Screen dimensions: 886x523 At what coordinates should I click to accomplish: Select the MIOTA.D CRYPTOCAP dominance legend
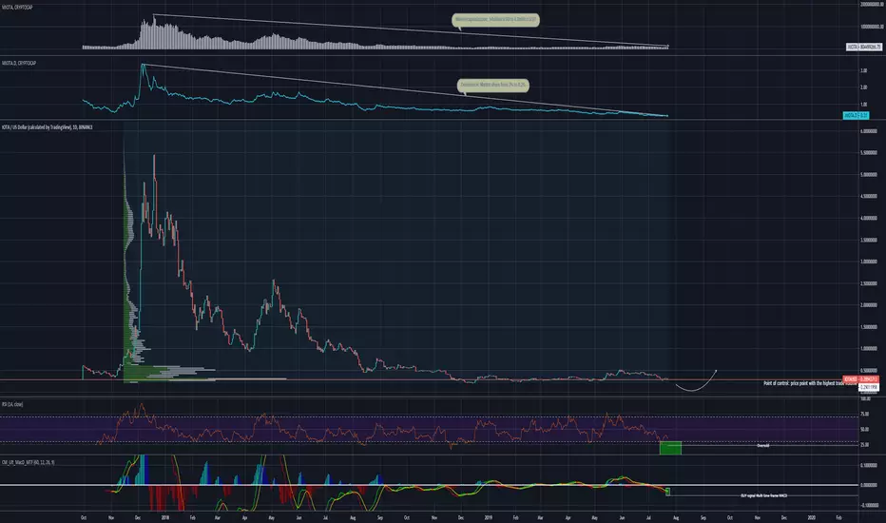tap(19, 63)
